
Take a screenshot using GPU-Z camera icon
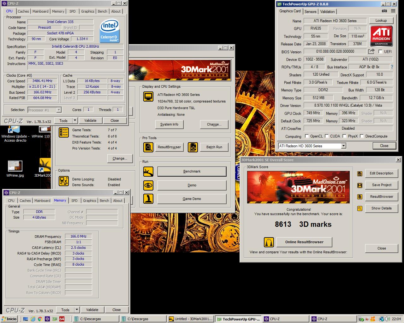click(384, 11)
